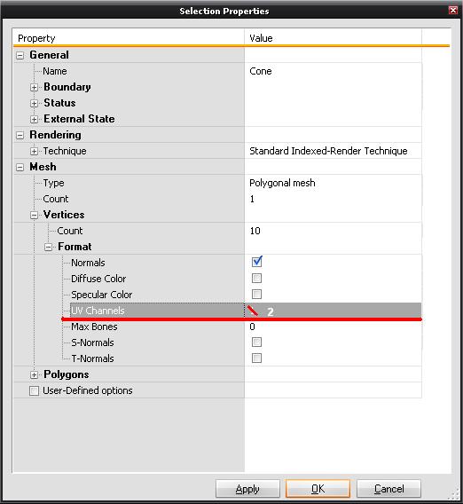The height and width of the screenshot is (504, 463).
Task: Expand the Technique node
Action: (34, 152)
